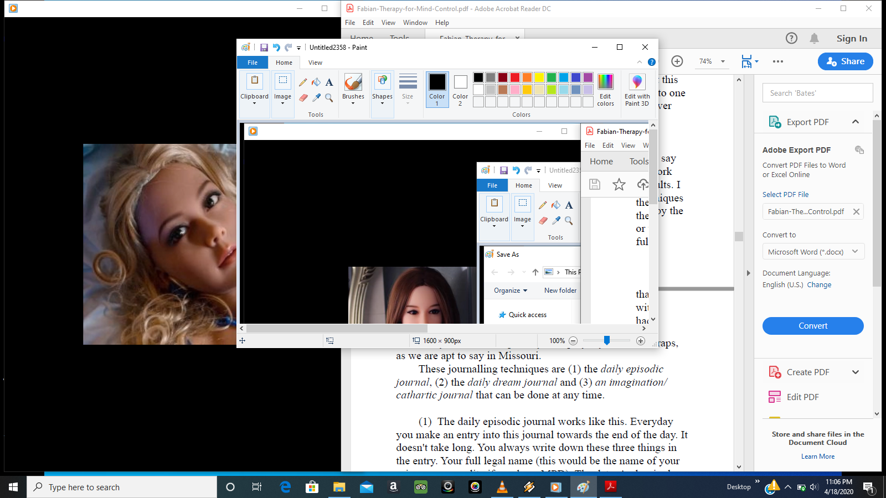Viewport: 886px width, 498px height.
Task: Expand the Create PDF section chevron
Action: pyautogui.click(x=856, y=372)
